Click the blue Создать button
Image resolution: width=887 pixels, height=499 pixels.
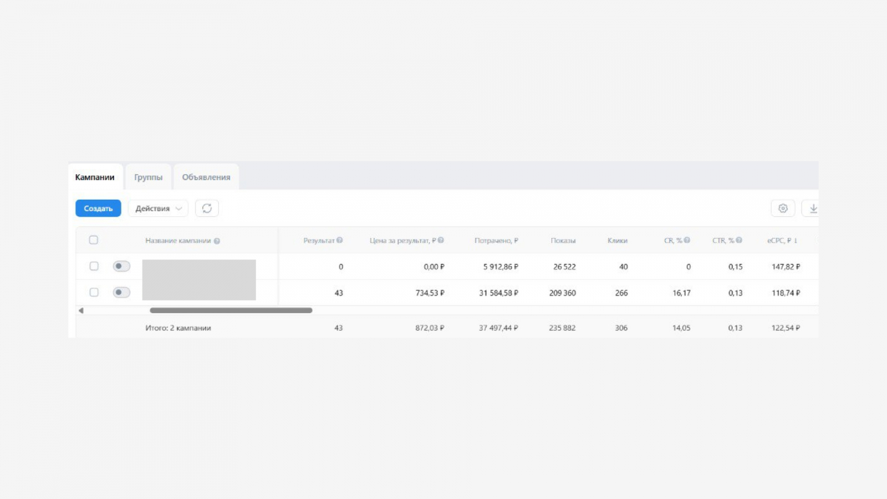(x=98, y=208)
